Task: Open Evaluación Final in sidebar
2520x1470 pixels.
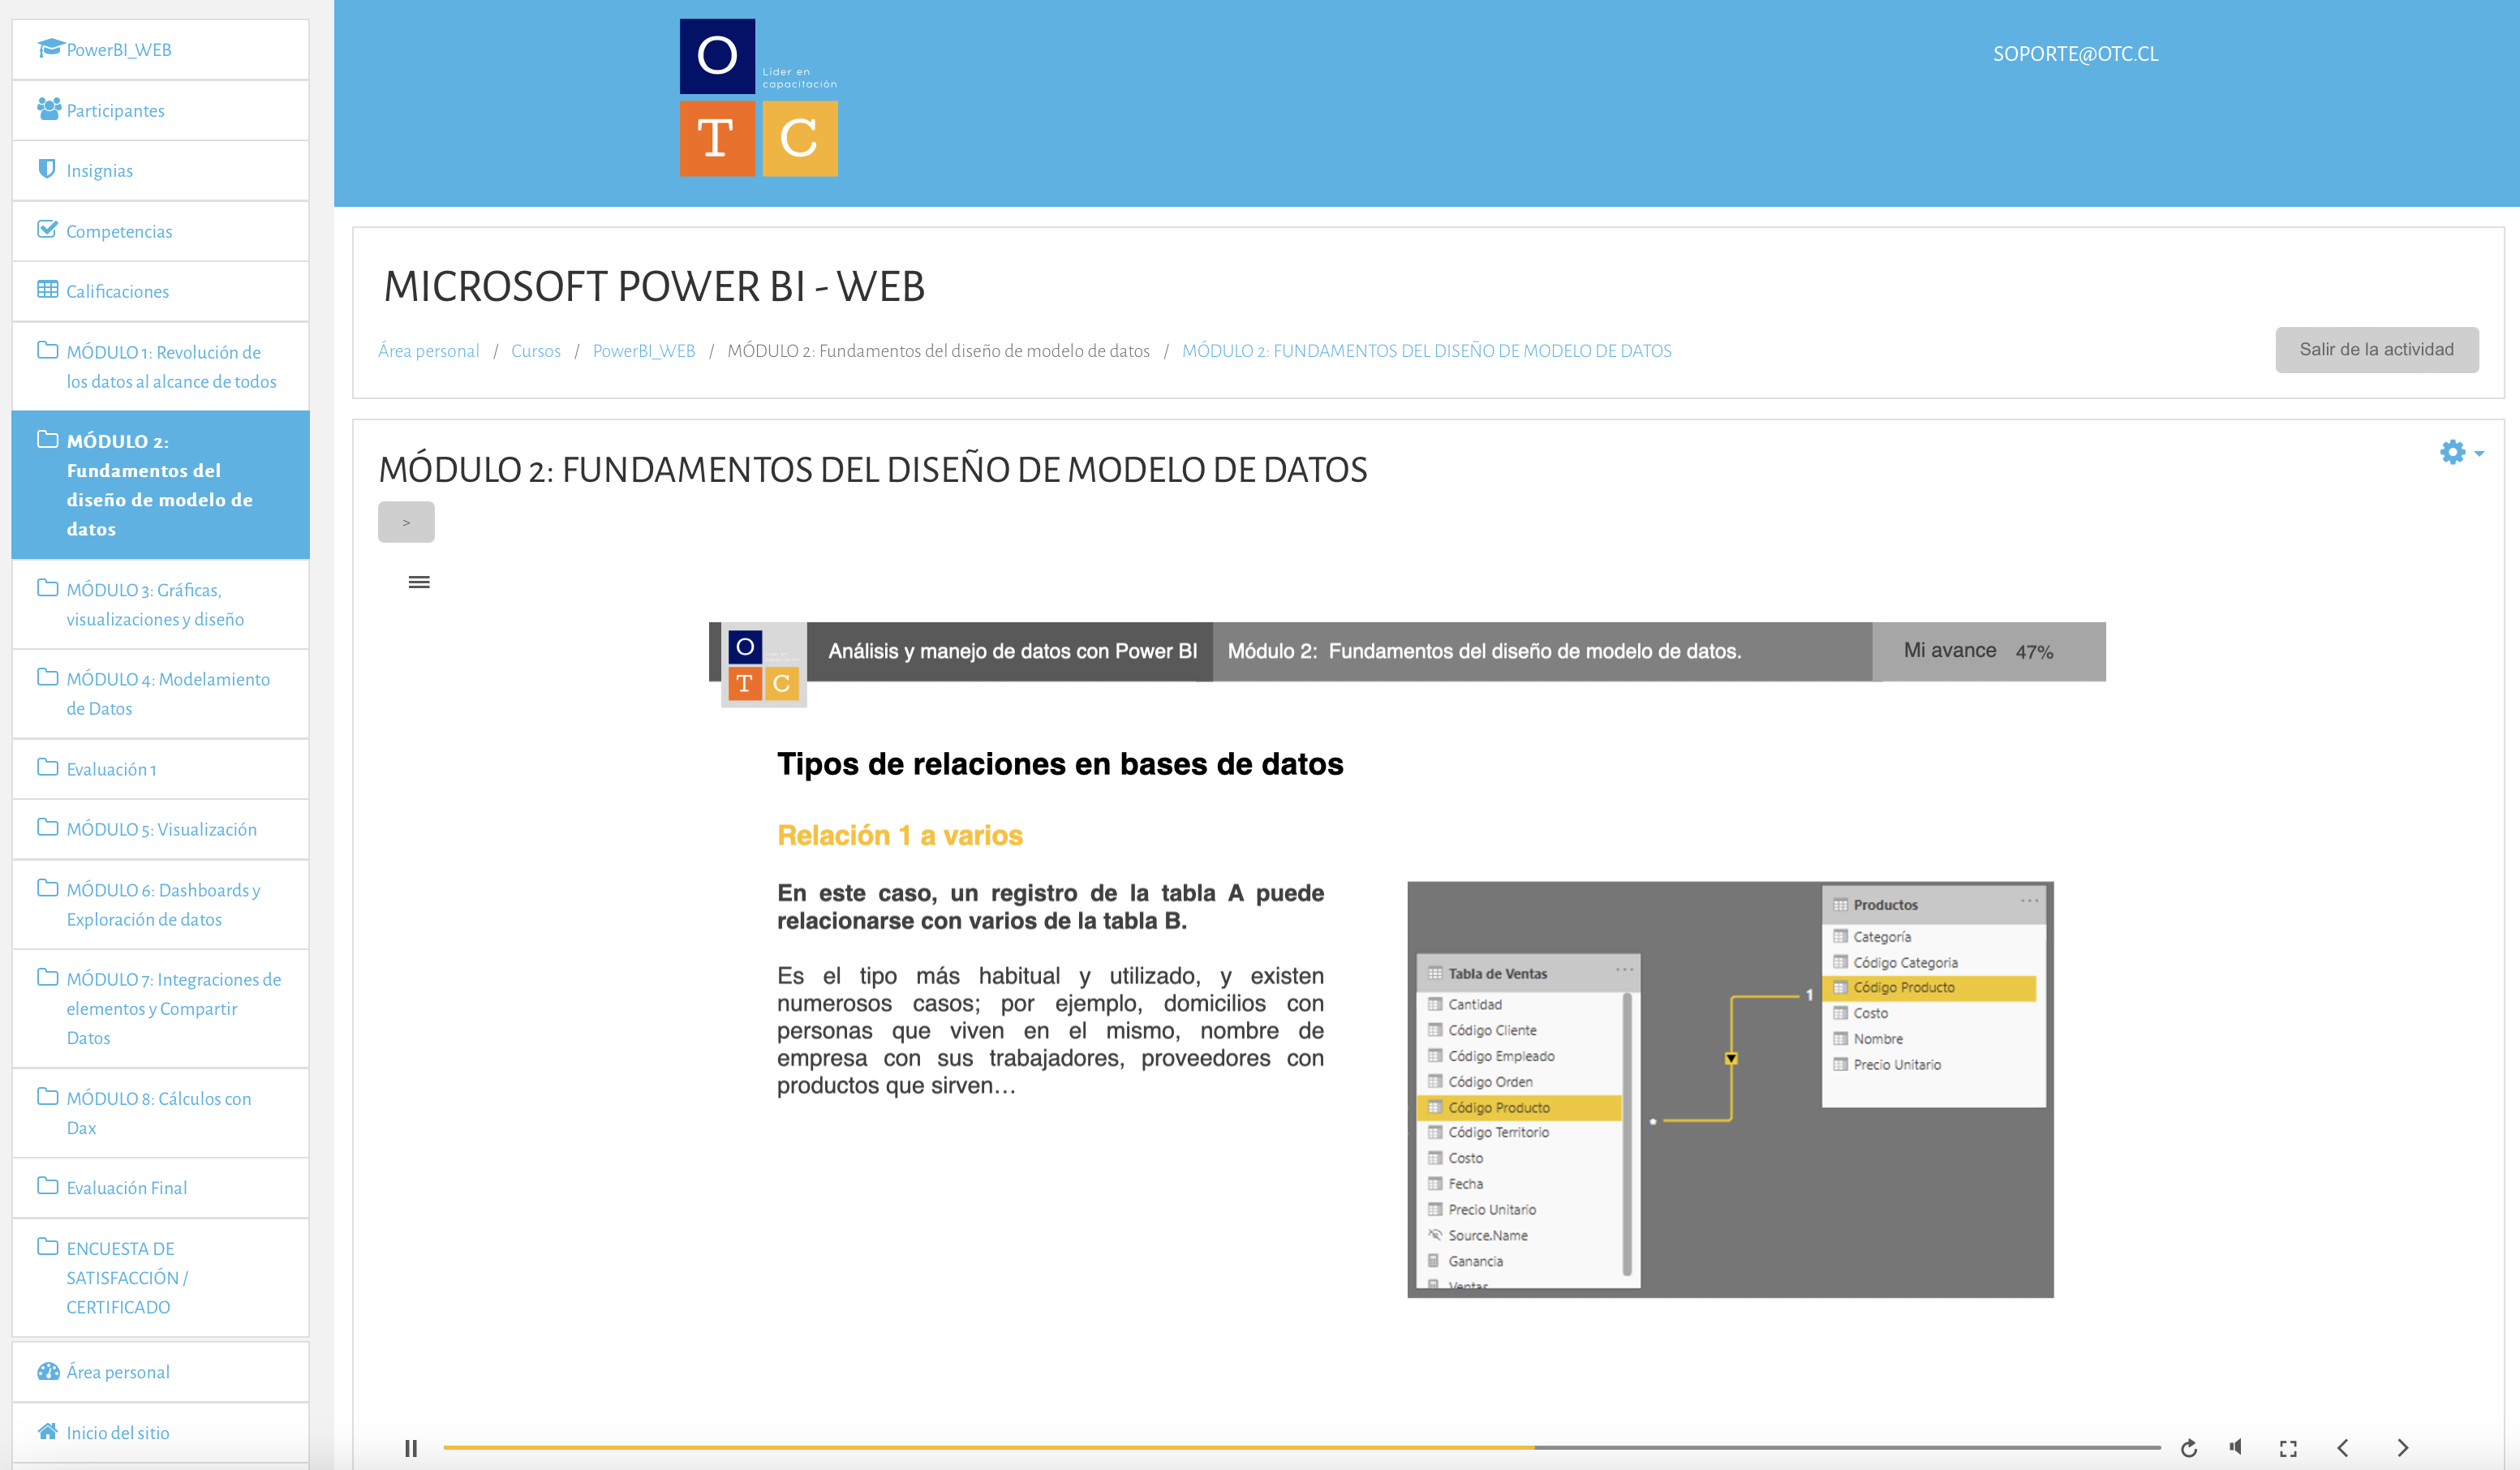Action: pyautogui.click(x=160, y=1188)
